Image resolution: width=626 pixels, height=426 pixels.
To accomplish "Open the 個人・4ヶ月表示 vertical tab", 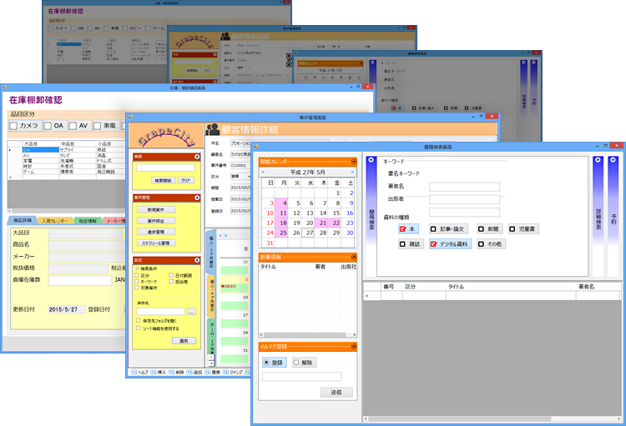I will click(211, 295).
